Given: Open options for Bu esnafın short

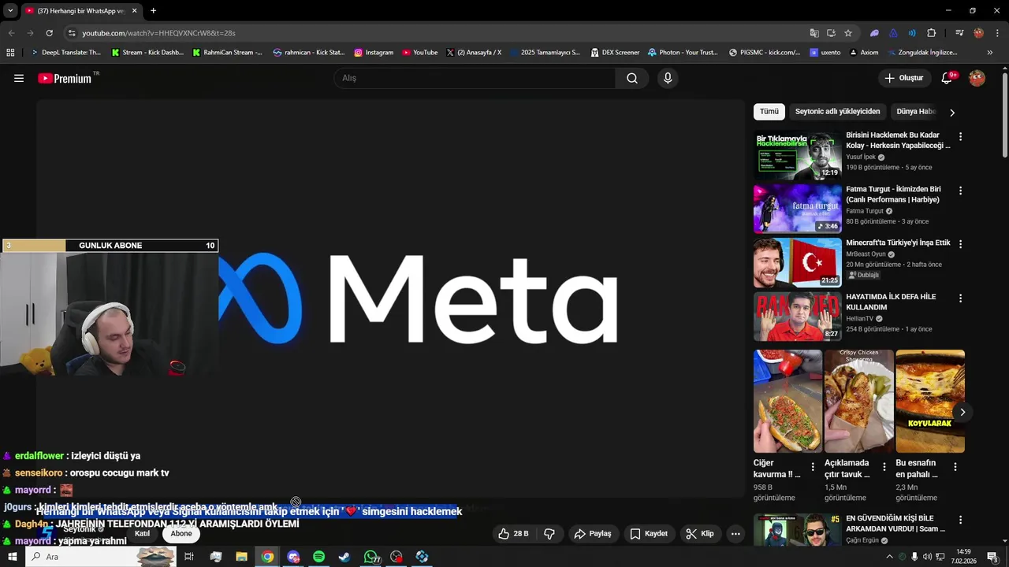Looking at the screenshot, I should coord(955,467).
